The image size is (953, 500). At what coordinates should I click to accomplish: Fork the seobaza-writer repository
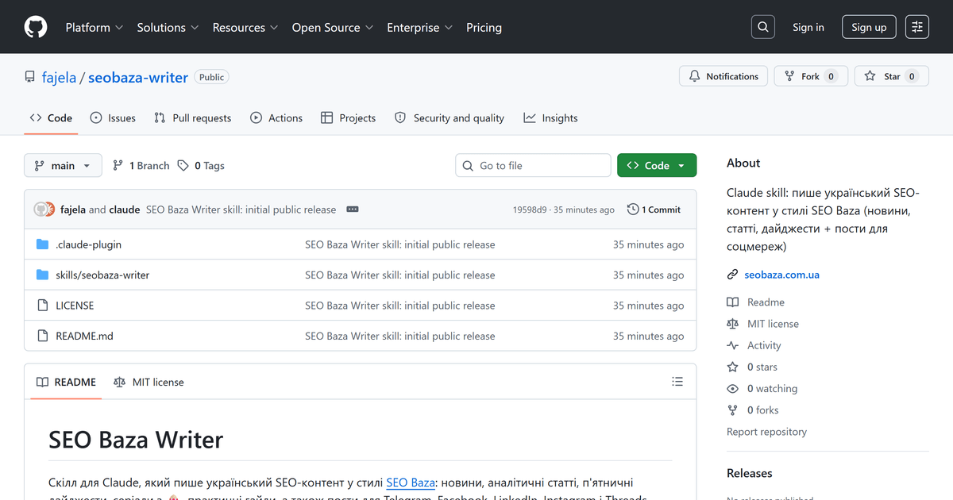pyautogui.click(x=811, y=76)
